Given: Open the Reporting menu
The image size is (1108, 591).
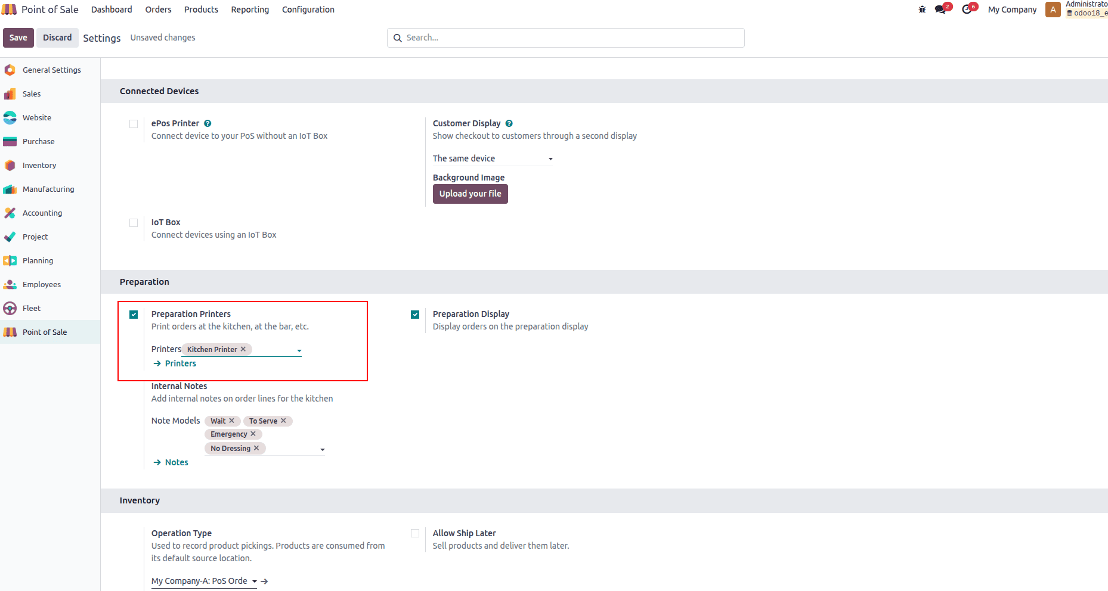Looking at the screenshot, I should [250, 10].
